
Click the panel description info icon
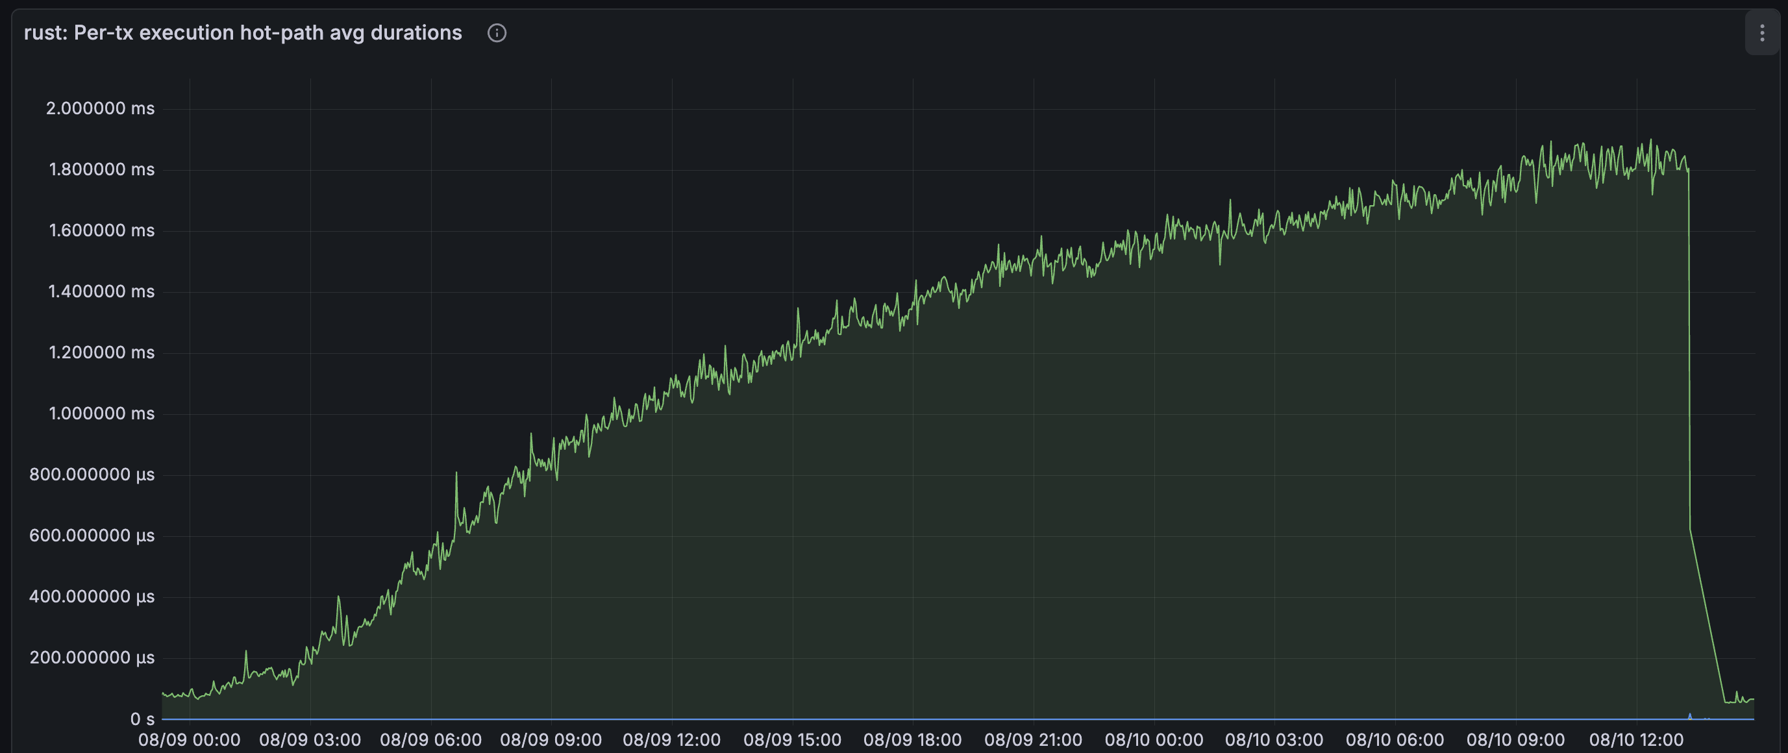[497, 32]
